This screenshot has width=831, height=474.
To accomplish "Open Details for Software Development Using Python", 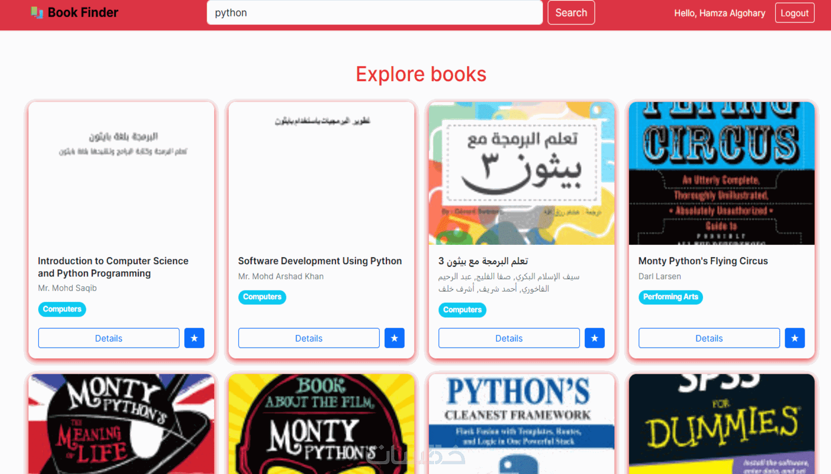I will (309, 338).
